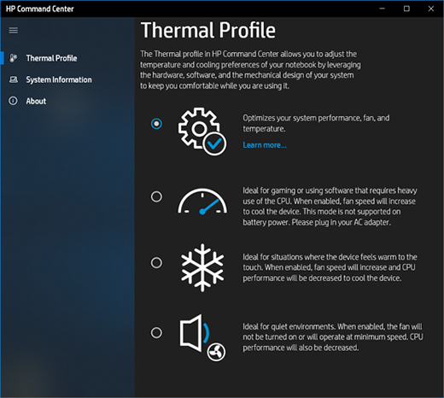This screenshot has width=444, height=398.
Task: Open the About page label
Action: [36, 101]
